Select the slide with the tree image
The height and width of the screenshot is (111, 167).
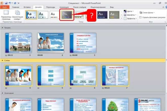(115, 105)
